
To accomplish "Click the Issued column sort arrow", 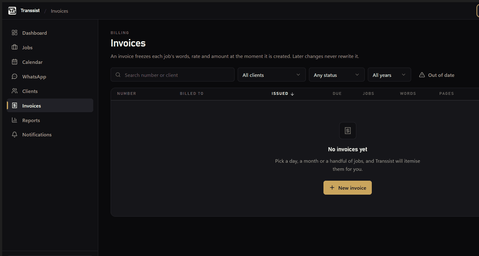I will tap(292, 94).
